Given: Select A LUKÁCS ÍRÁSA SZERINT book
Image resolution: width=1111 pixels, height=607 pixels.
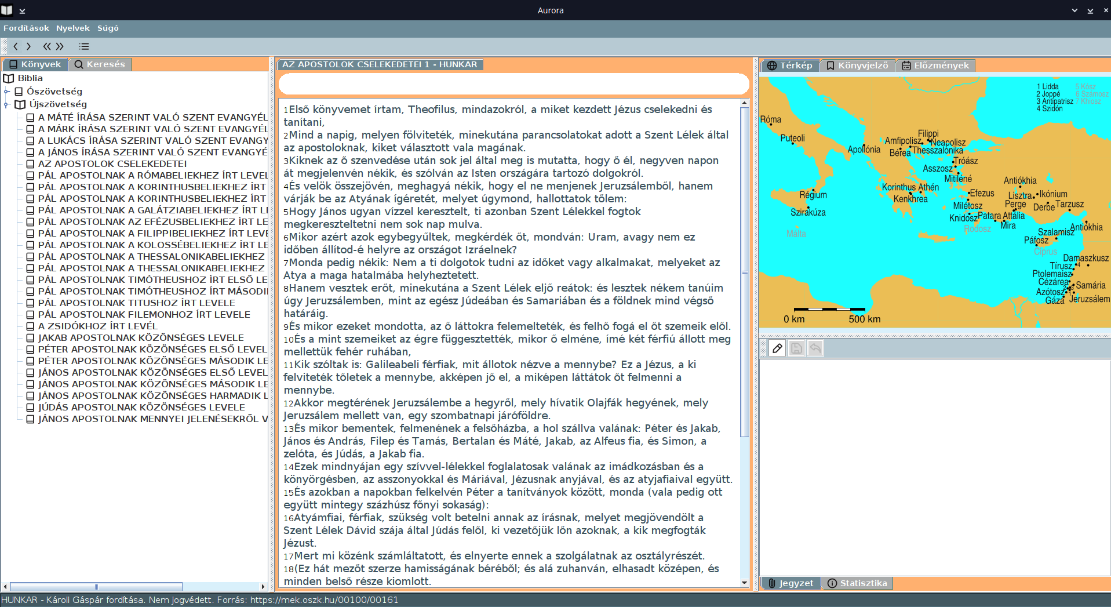Looking at the screenshot, I should coord(153,141).
